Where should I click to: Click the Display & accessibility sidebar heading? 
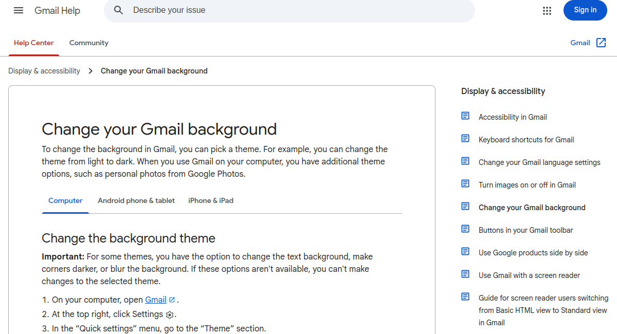click(503, 91)
